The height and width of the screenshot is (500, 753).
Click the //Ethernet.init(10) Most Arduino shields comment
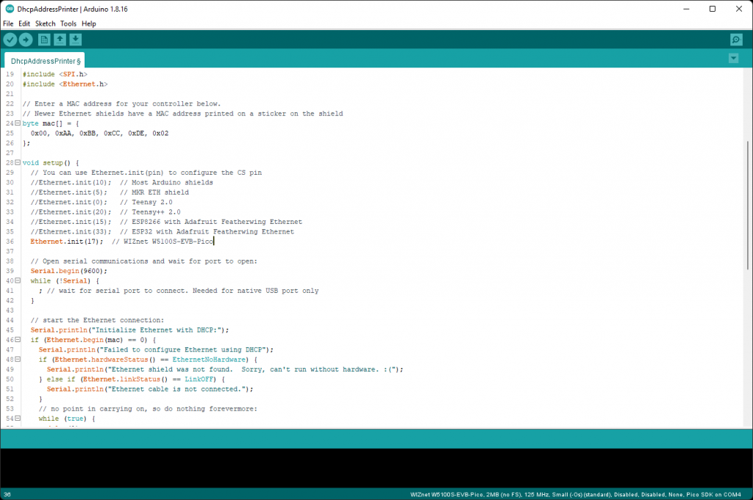coord(121,182)
